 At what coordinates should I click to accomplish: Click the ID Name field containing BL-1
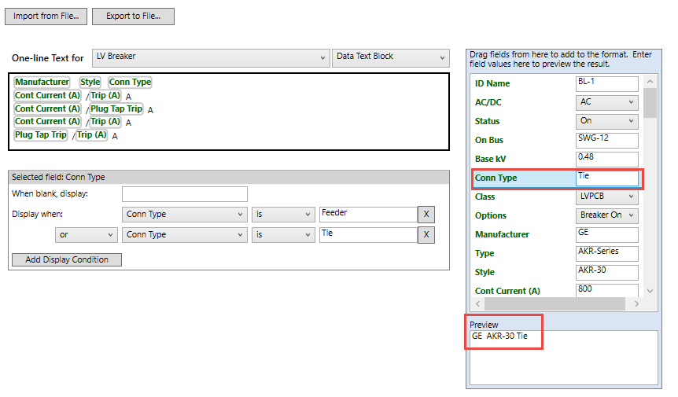[606, 83]
